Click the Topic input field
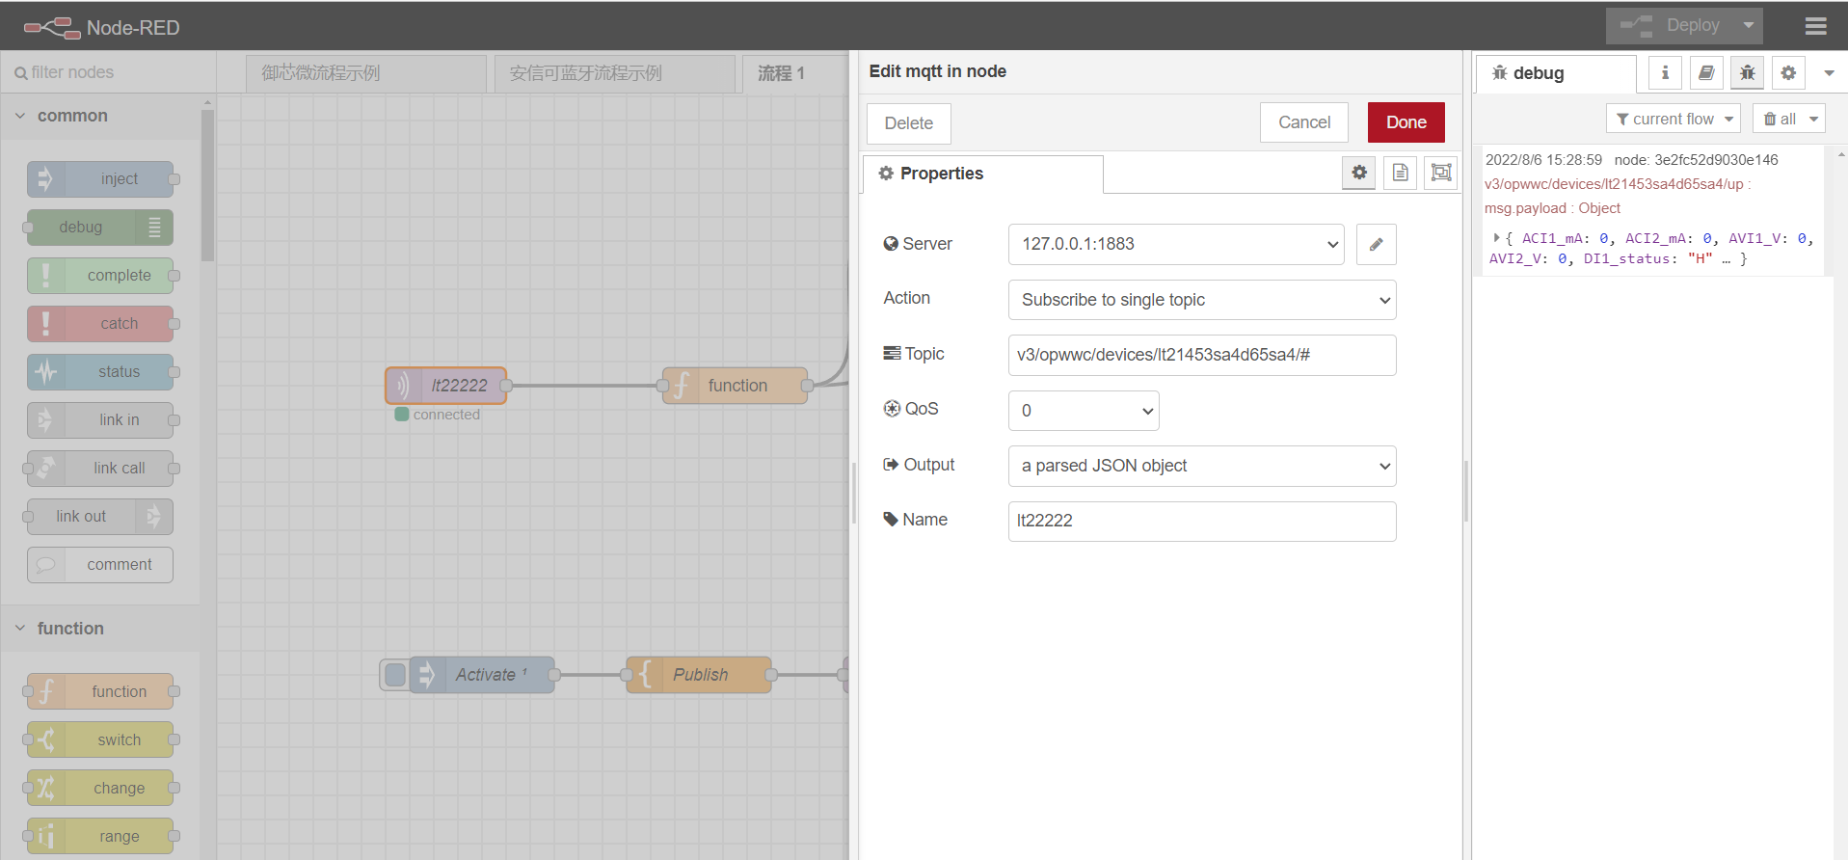 pos(1202,355)
